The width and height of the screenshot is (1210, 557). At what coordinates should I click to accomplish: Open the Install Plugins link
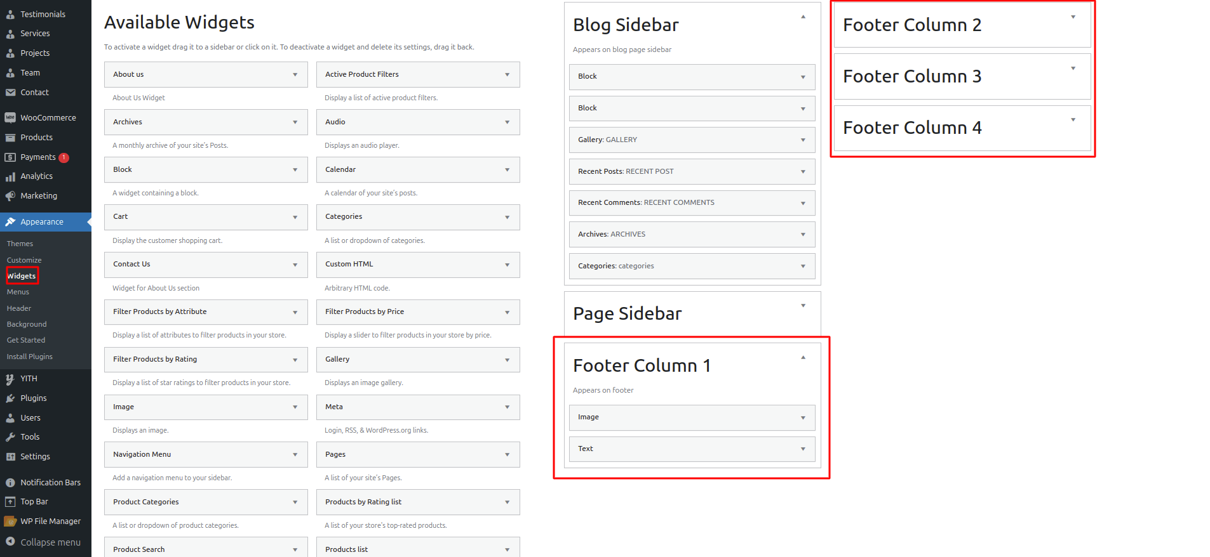coord(29,357)
